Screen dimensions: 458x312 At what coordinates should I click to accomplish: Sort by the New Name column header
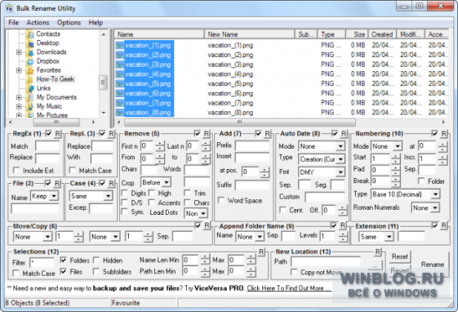click(x=249, y=34)
